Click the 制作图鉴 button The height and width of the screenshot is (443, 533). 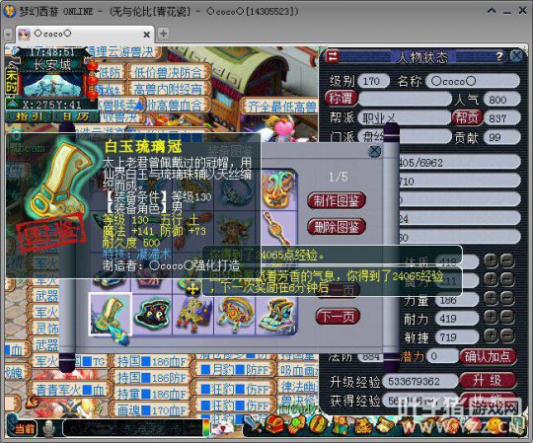pyautogui.click(x=337, y=200)
